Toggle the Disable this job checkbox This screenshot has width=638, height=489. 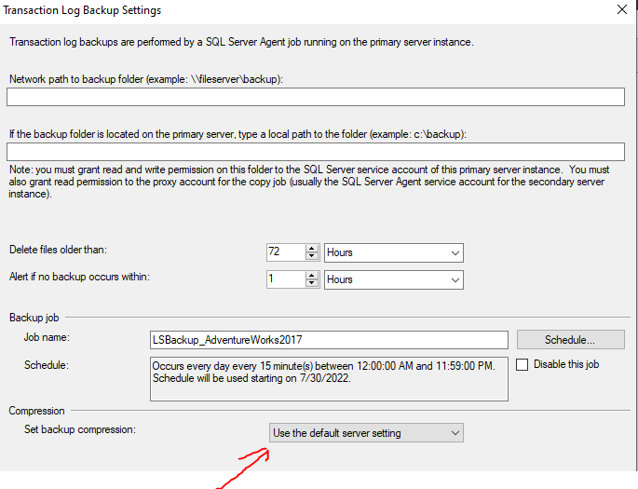[x=522, y=364]
